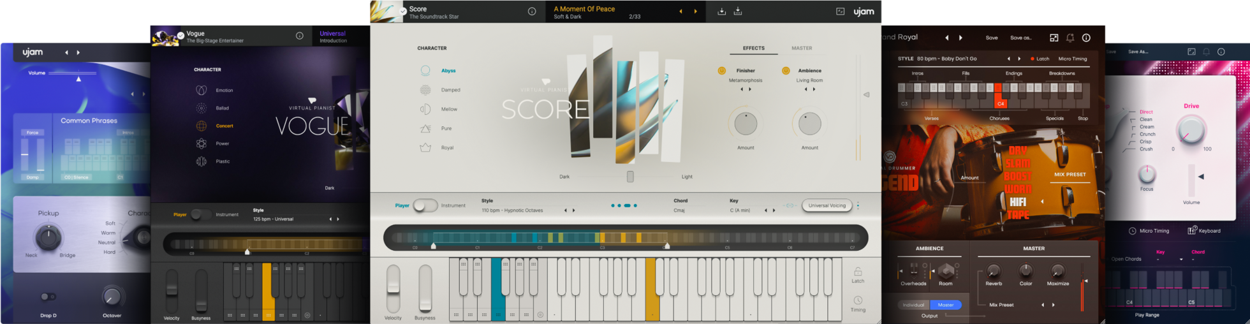
Task: Toggle the Finisher power button
Action: pyautogui.click(x=722, y=71)
